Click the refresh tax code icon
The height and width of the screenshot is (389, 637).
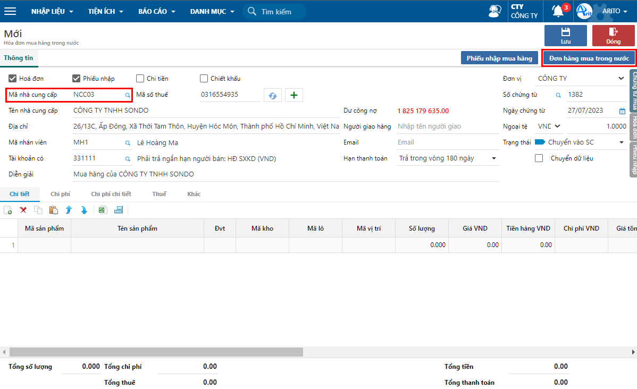(x=273, y=96)
